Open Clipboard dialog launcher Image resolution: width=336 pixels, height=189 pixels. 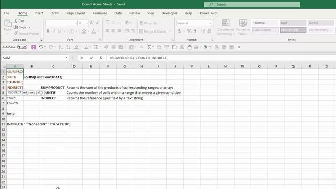click(x=41, y=40)
